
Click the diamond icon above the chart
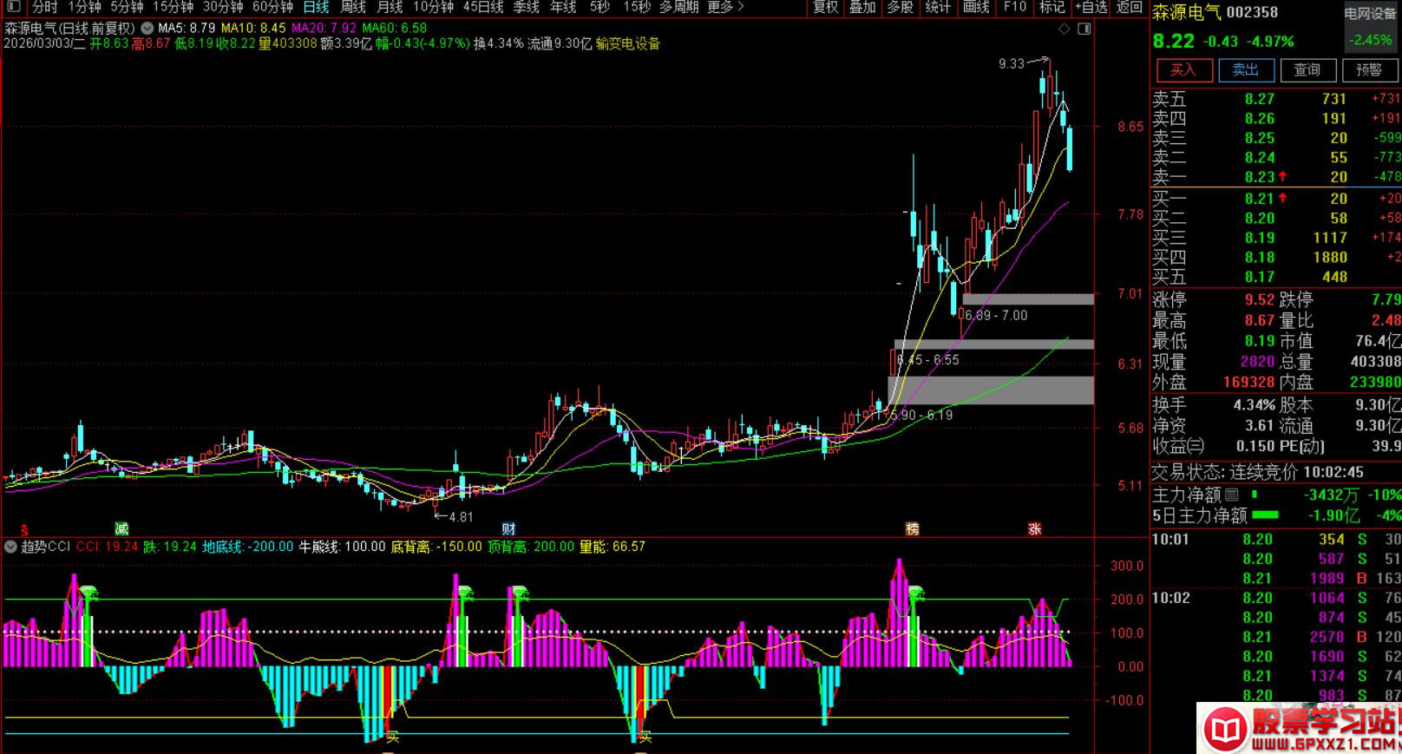pyautogui.click(x=1065, y=30)
